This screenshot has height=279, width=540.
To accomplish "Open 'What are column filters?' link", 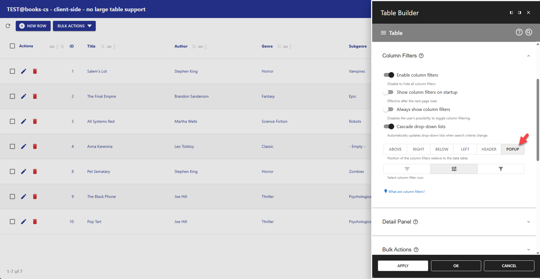I will 407,192.
